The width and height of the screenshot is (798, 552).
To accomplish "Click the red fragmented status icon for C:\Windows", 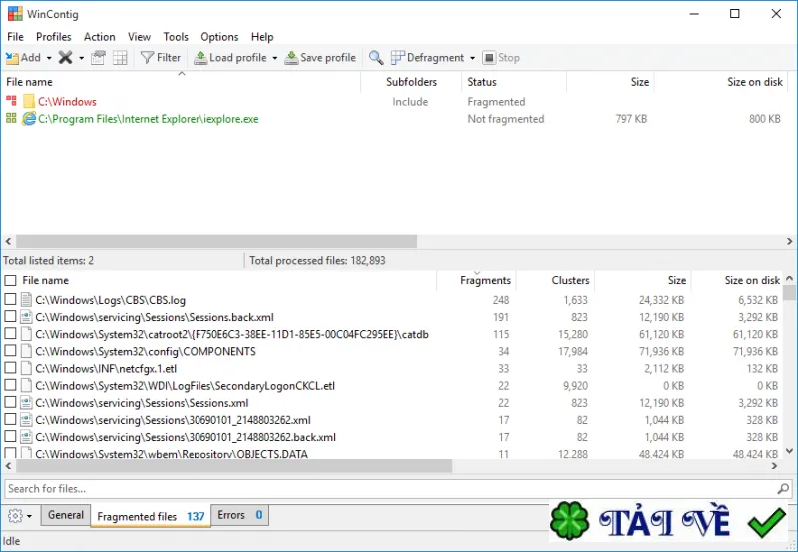I will point(11,100).
